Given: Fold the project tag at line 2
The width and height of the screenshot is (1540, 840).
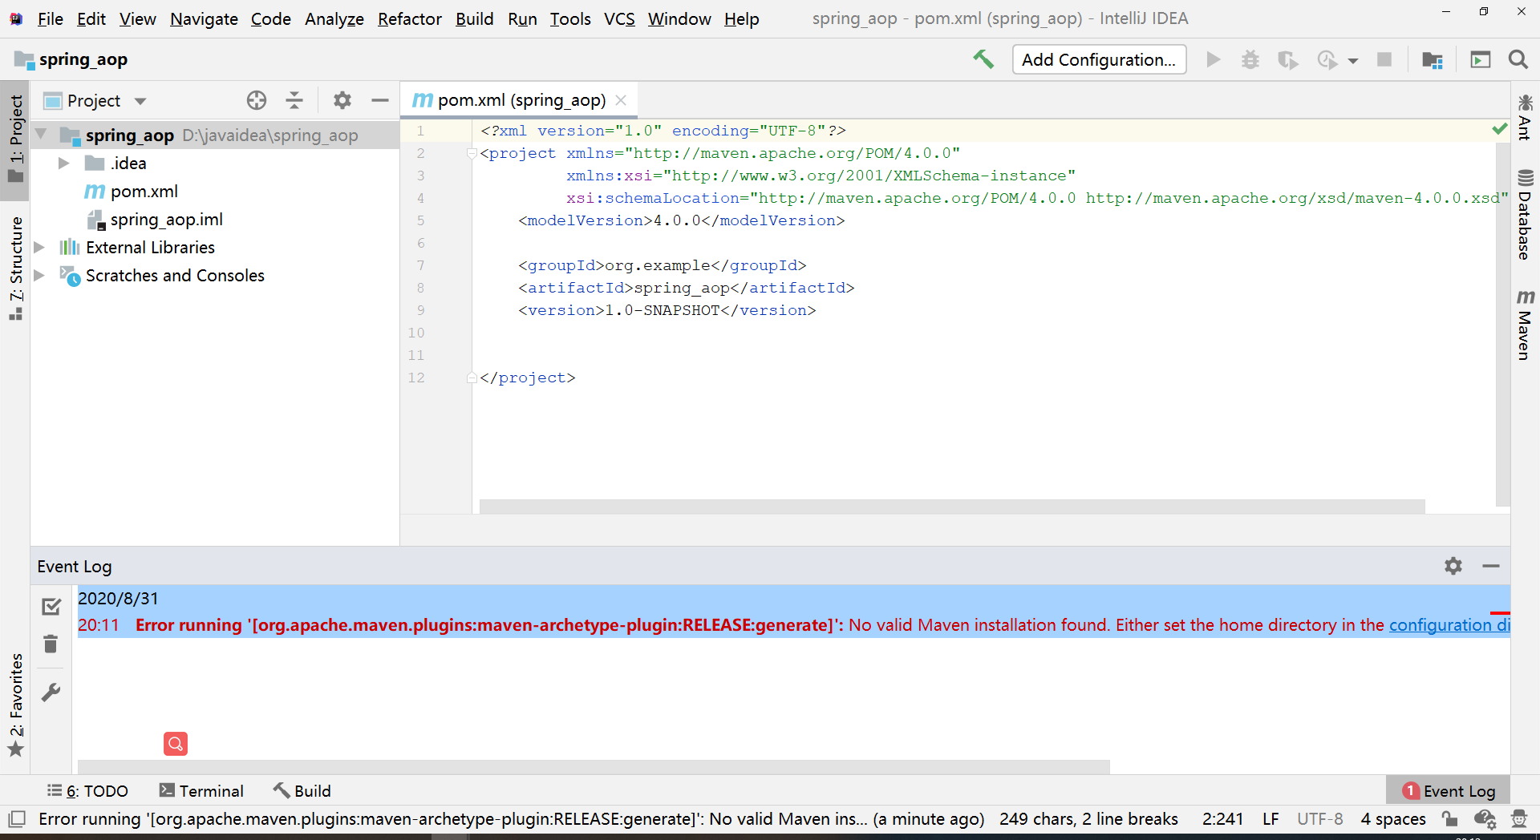Looking at the screenshot, I should pyautogui.click(x=472, y=153).
